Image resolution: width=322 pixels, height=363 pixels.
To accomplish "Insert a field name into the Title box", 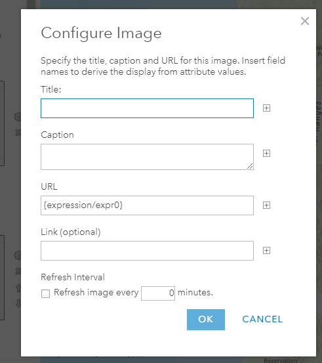I will 266,108.
